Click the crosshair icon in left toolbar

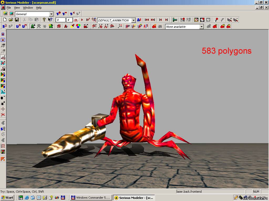[3, 109]
